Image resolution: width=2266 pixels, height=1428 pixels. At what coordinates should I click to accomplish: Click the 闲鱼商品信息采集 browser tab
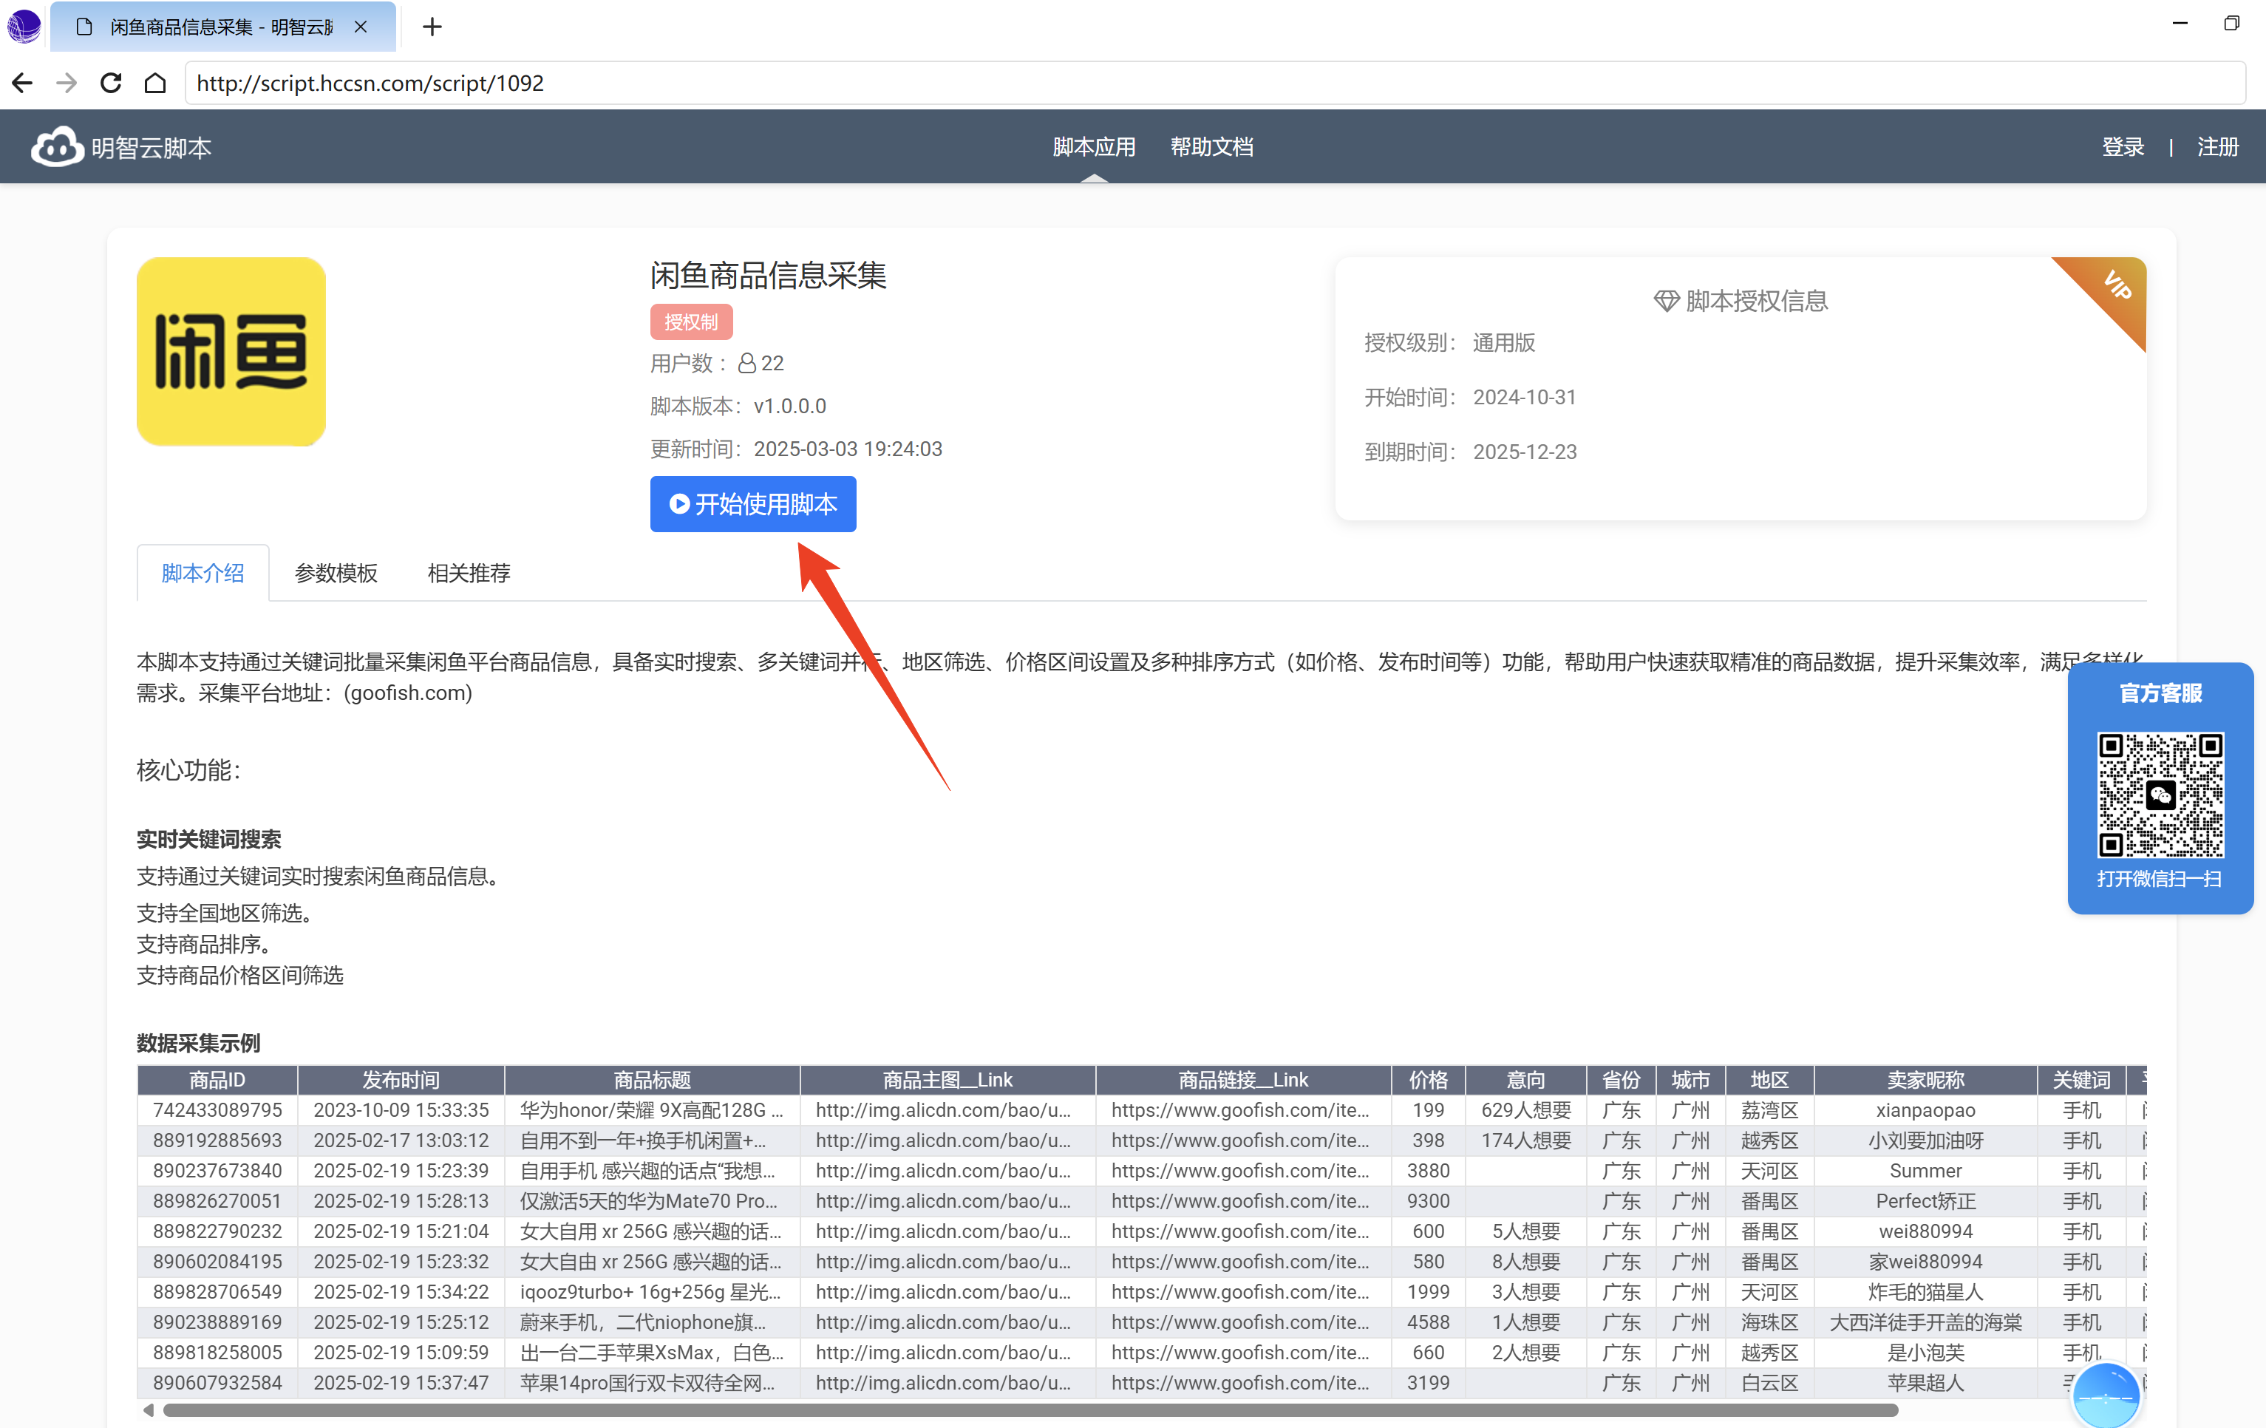click(223, 27)
